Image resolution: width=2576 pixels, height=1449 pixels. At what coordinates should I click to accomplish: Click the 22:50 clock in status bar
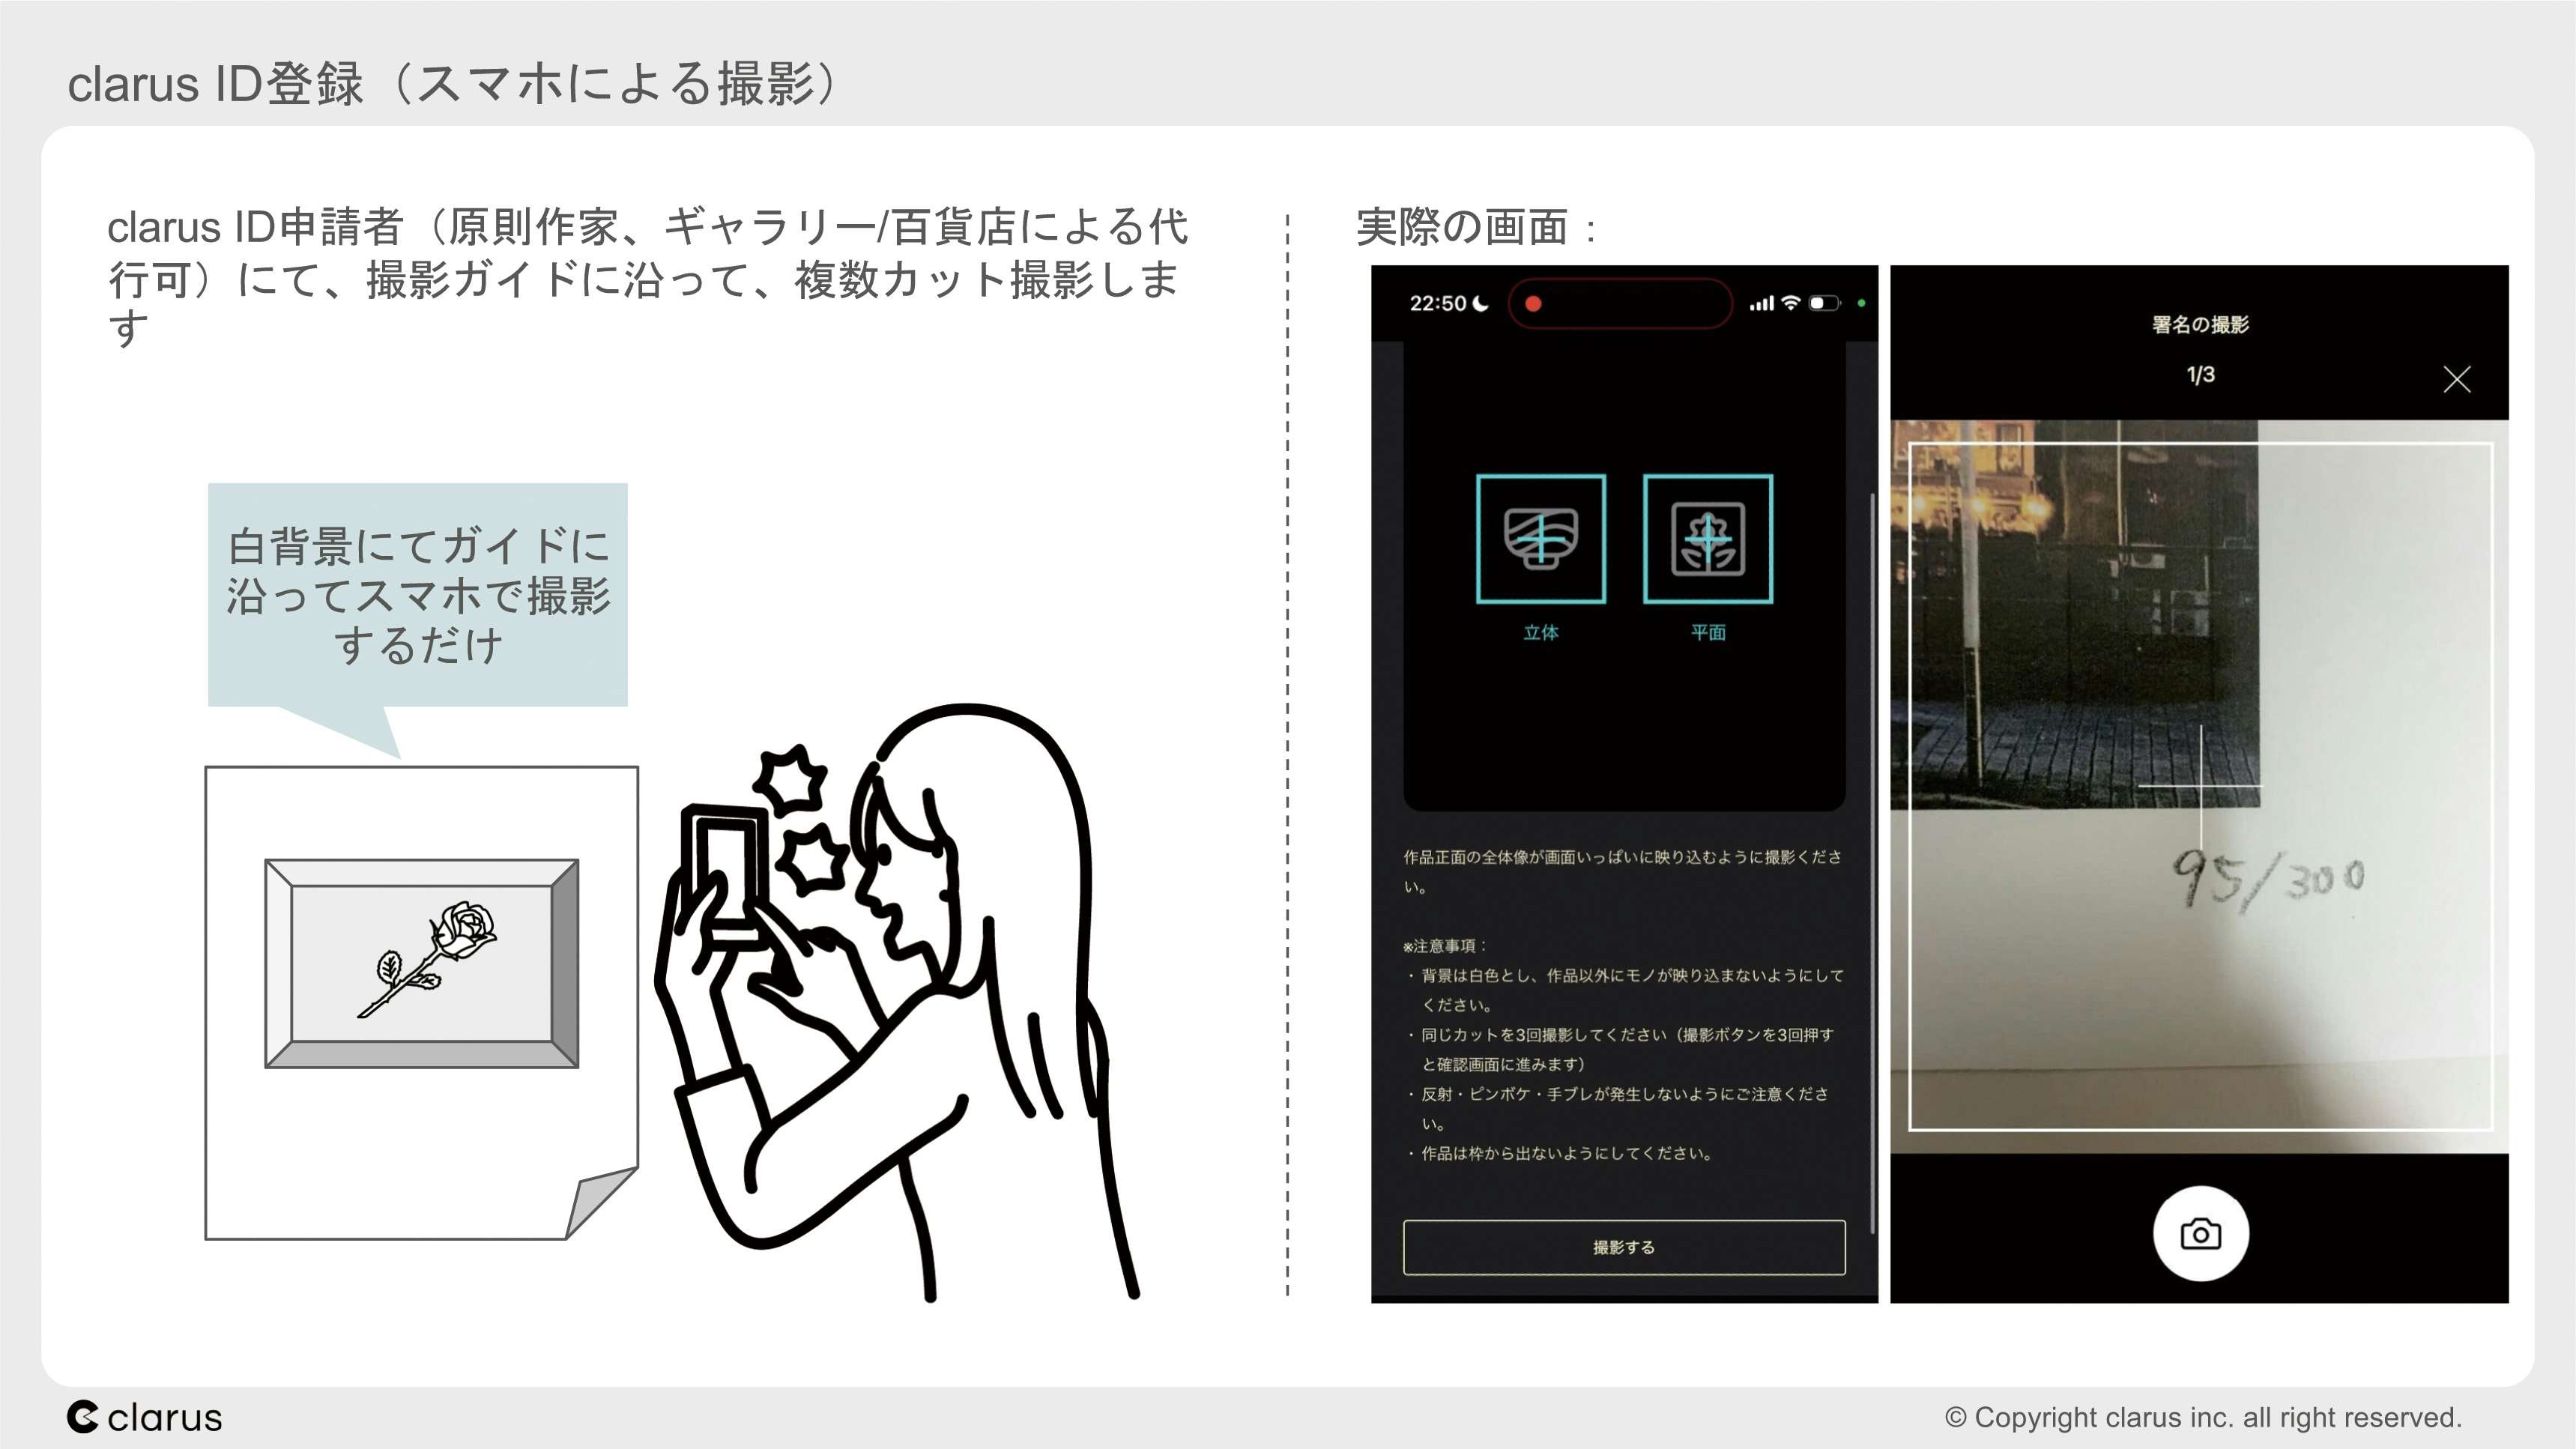(1437, 303)
